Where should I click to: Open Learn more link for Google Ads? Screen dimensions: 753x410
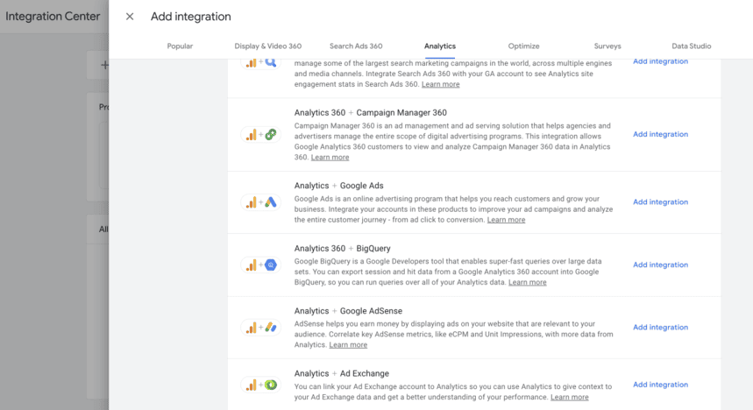(506, 220)
